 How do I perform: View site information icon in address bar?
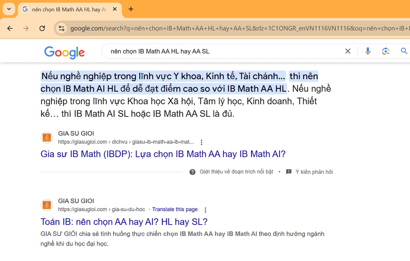pyautogui.click(x=61, y=29)
